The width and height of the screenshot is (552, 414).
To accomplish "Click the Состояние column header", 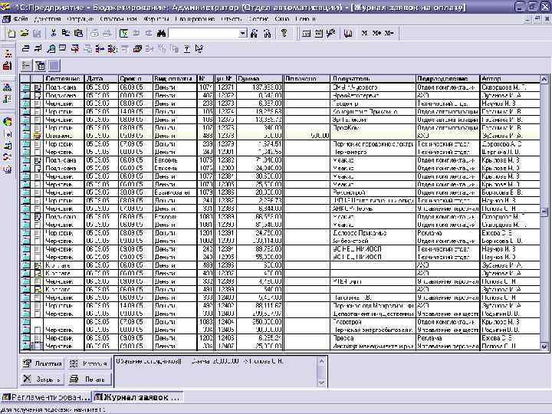I will [64, 79].
